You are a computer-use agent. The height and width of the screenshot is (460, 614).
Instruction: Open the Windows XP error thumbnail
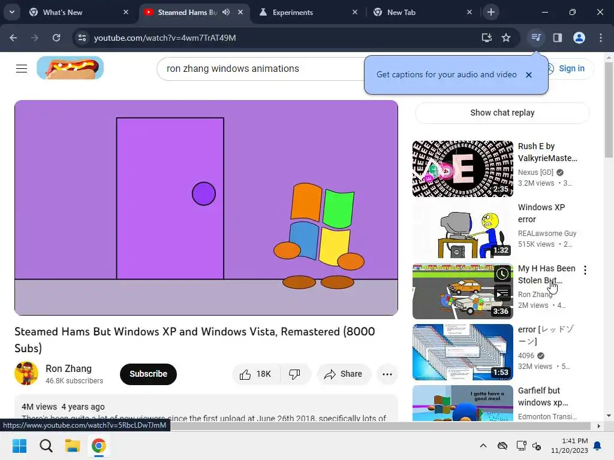[x=462, y=230]
